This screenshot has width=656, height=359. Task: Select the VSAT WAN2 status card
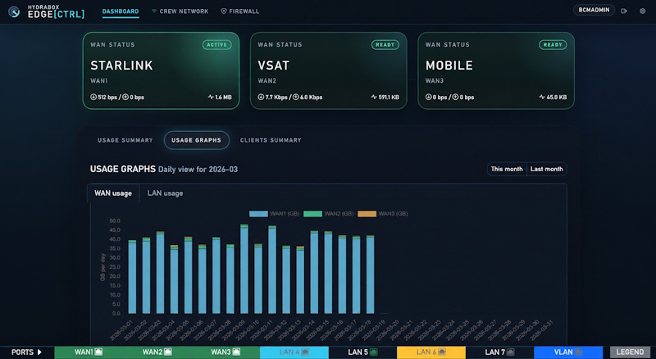click(x=329, y=70)
